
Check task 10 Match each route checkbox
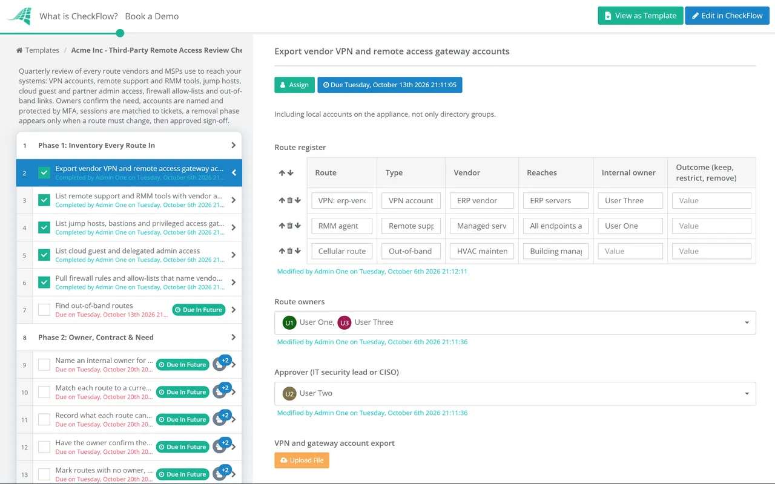pos(44,392)
